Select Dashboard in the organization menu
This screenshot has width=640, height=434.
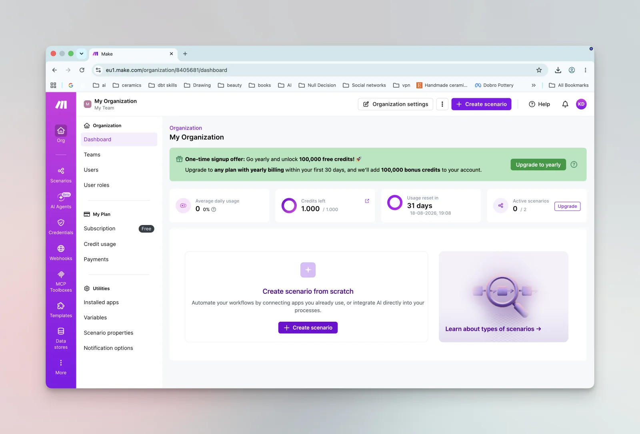coord(119,139)
